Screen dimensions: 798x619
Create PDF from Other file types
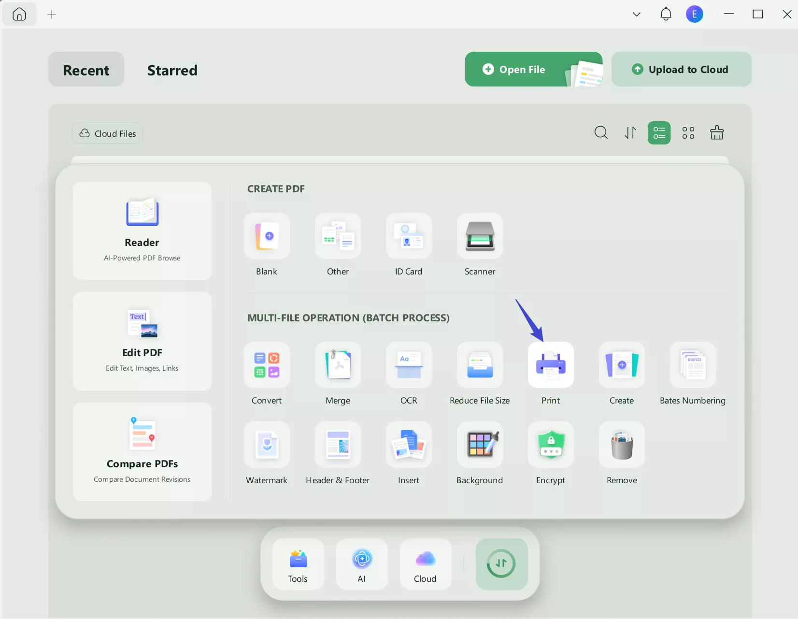click(338, 236)
